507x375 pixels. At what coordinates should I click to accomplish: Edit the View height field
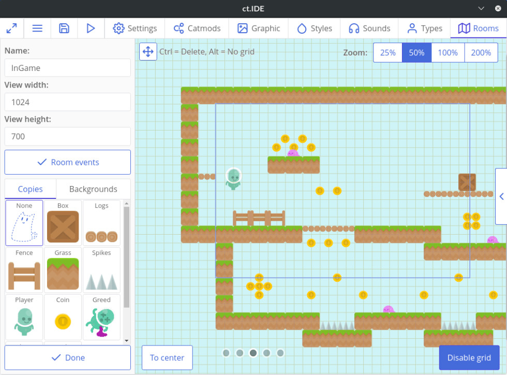[x=68, y=136]
